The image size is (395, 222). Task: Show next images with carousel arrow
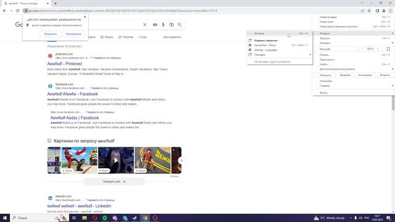pos(181,160)
